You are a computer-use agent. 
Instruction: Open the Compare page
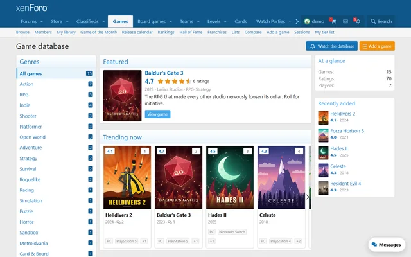(x=253, y=32)
